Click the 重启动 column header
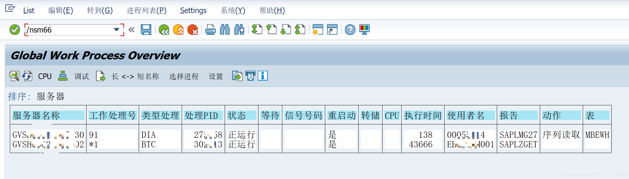The image size is (629, 179). coord(342,115)
